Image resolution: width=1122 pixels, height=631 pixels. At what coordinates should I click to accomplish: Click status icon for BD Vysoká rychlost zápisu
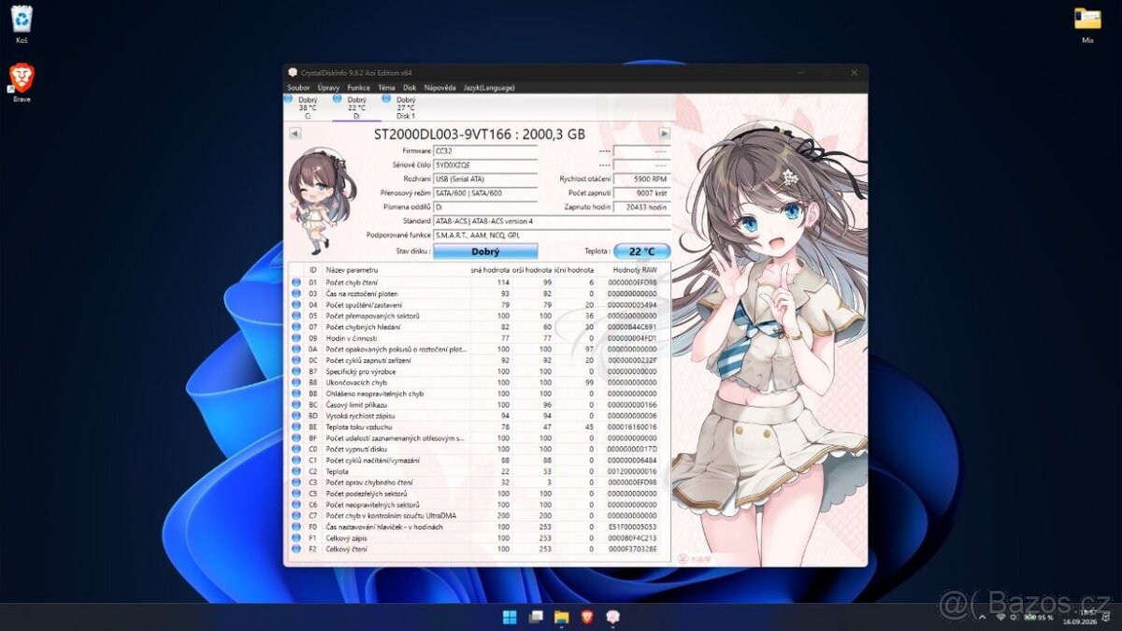click(296, 416)
